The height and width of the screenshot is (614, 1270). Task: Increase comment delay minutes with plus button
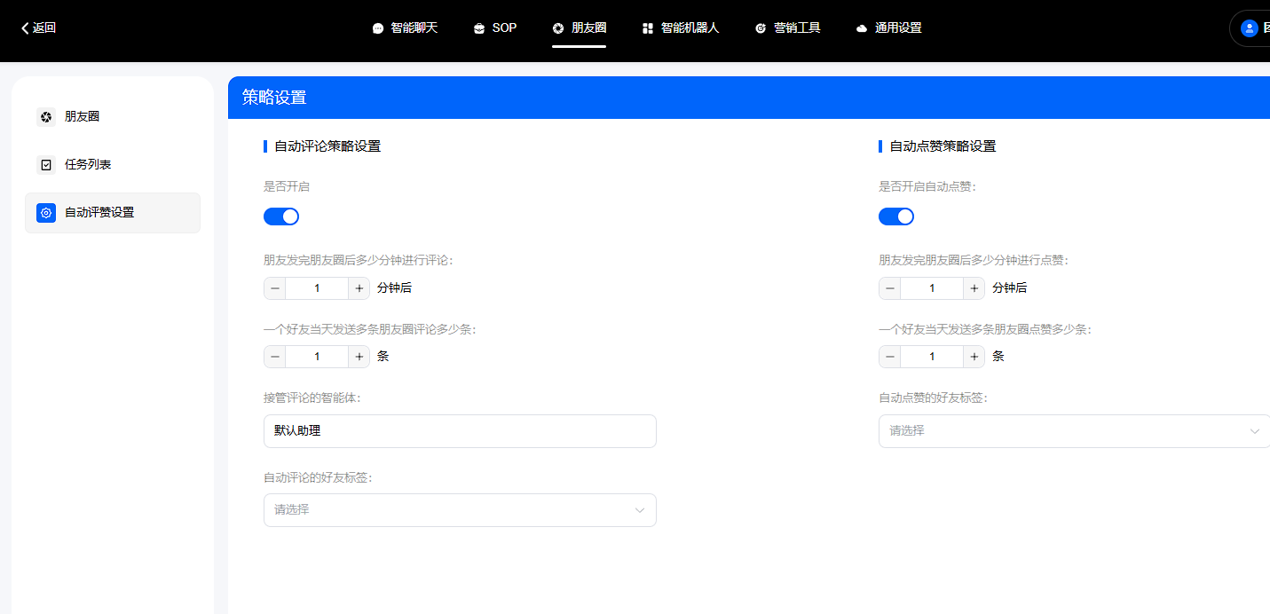(359, 287)
